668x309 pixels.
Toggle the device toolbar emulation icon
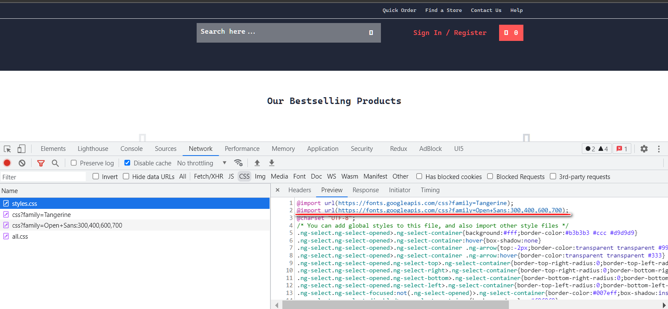[x=20, y=148]
